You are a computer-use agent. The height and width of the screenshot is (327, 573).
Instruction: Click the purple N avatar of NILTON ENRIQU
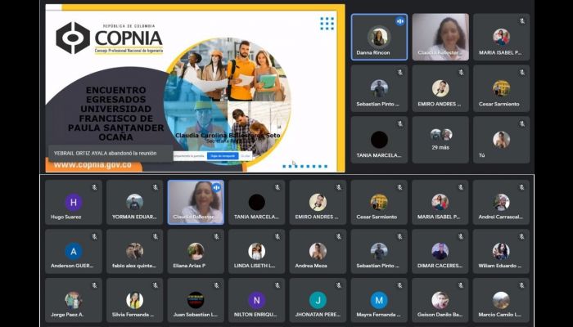pyautogui.click(x=257, y=300)
